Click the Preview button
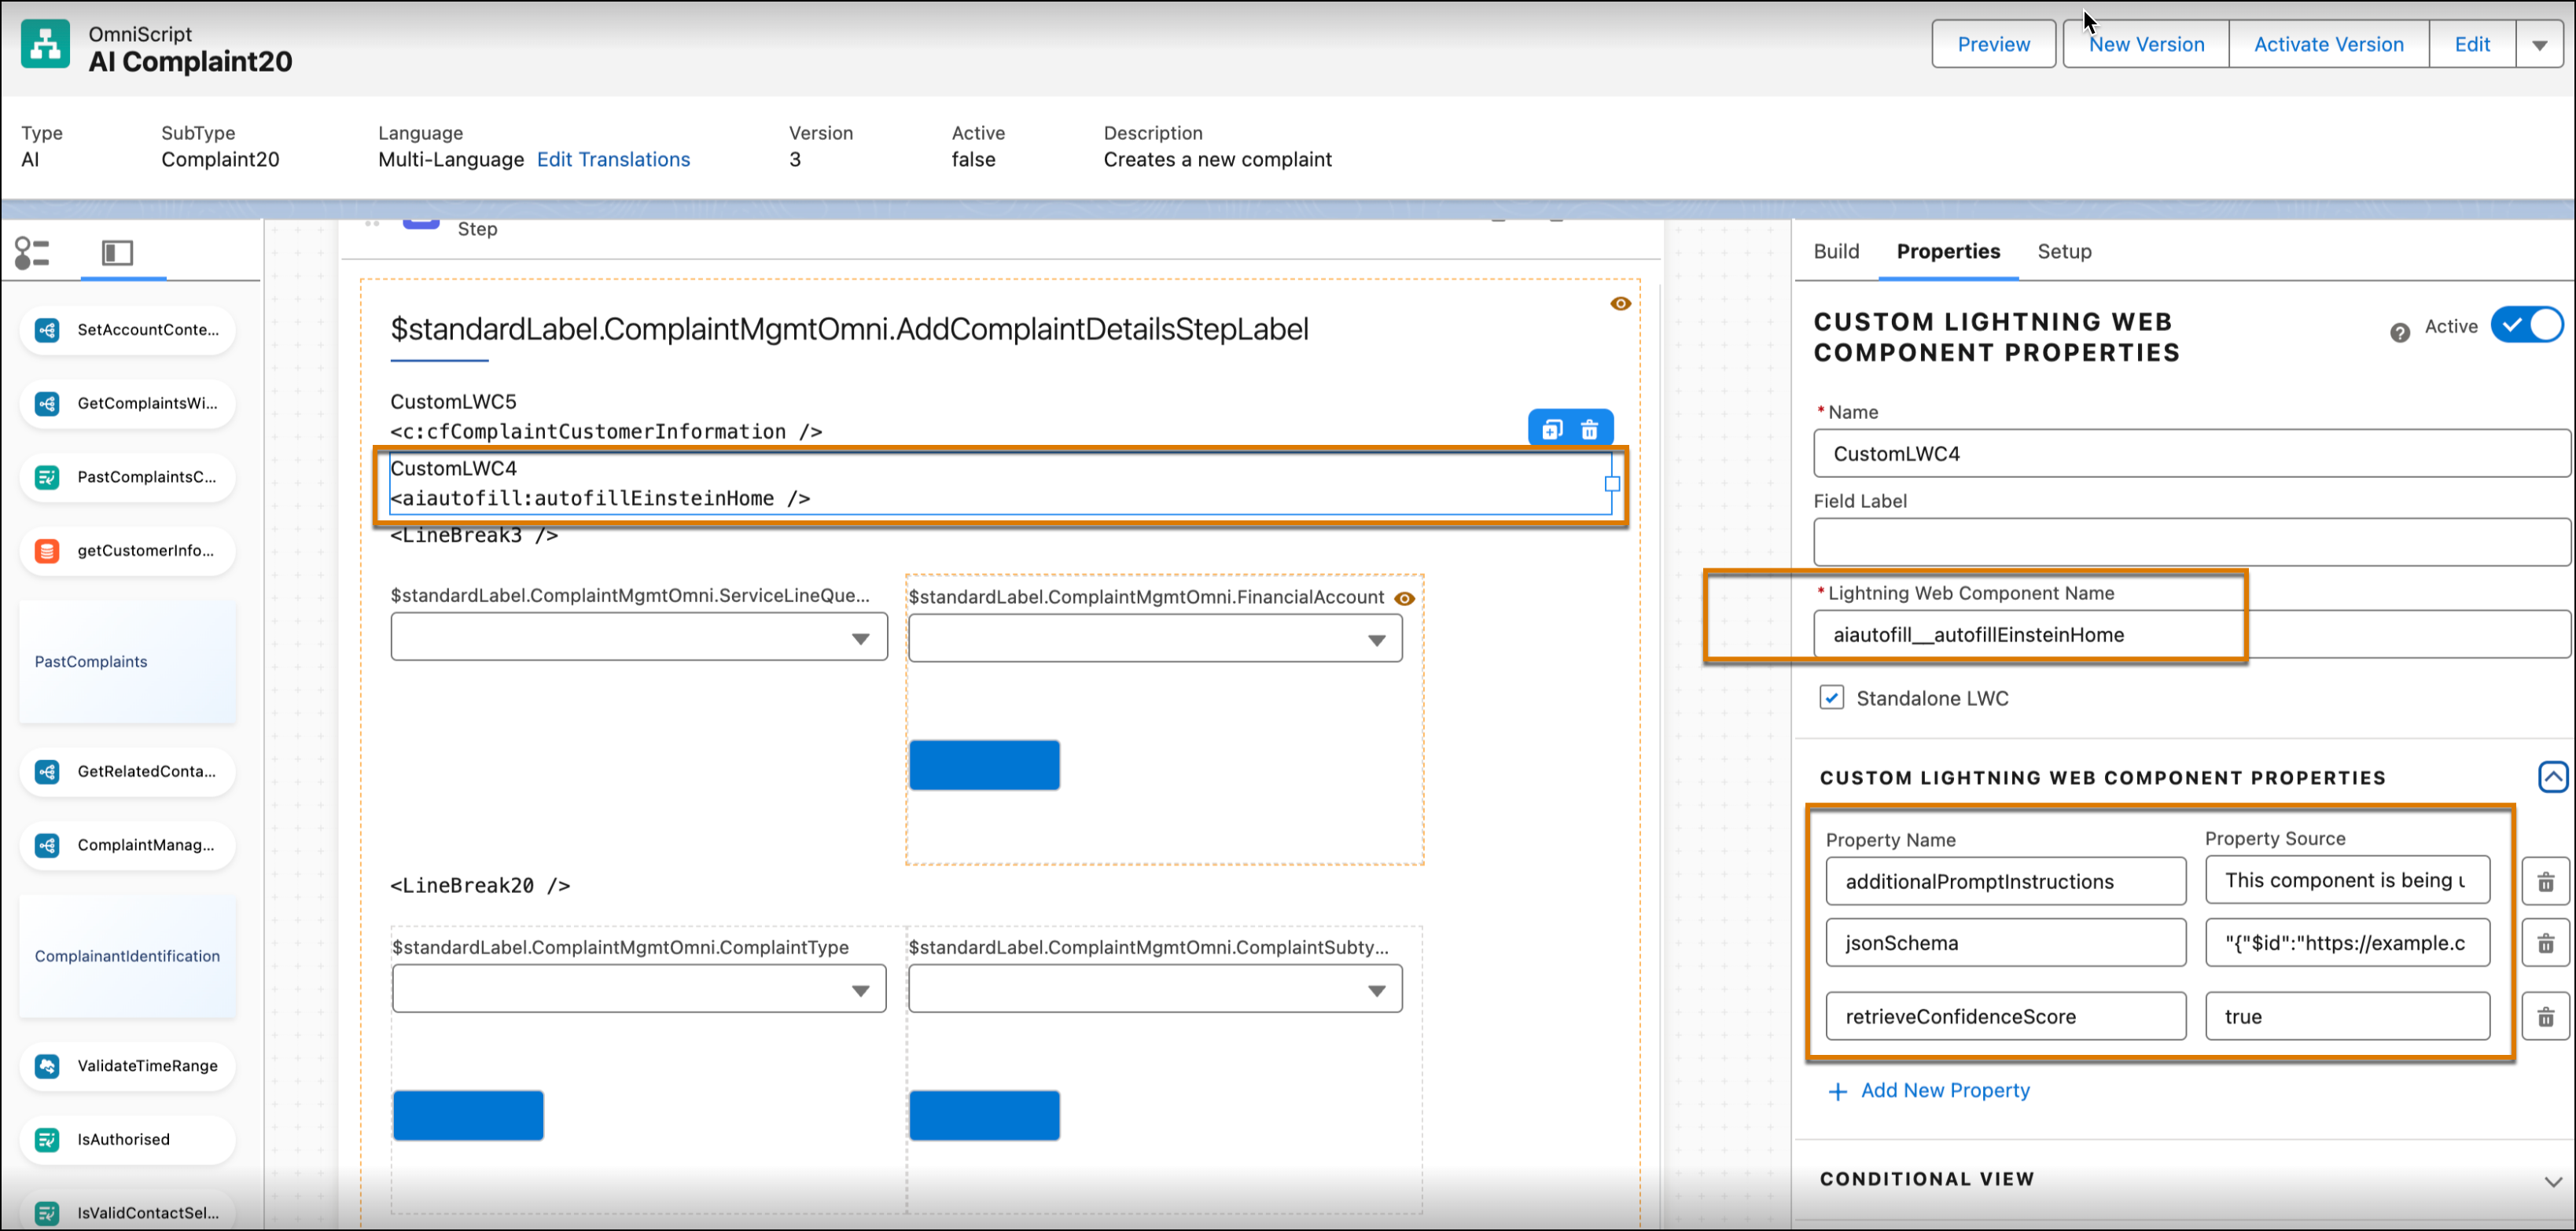This screenshot has width=2576, height=1231. [x=1993, y=45]
